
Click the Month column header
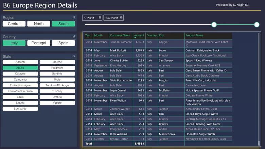pos(98,35)
